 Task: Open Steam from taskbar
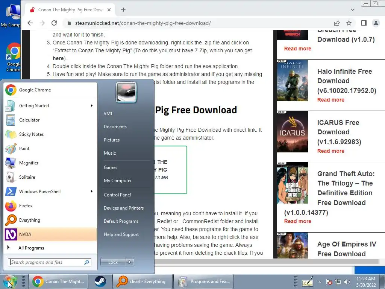click(x=100, y=281)
